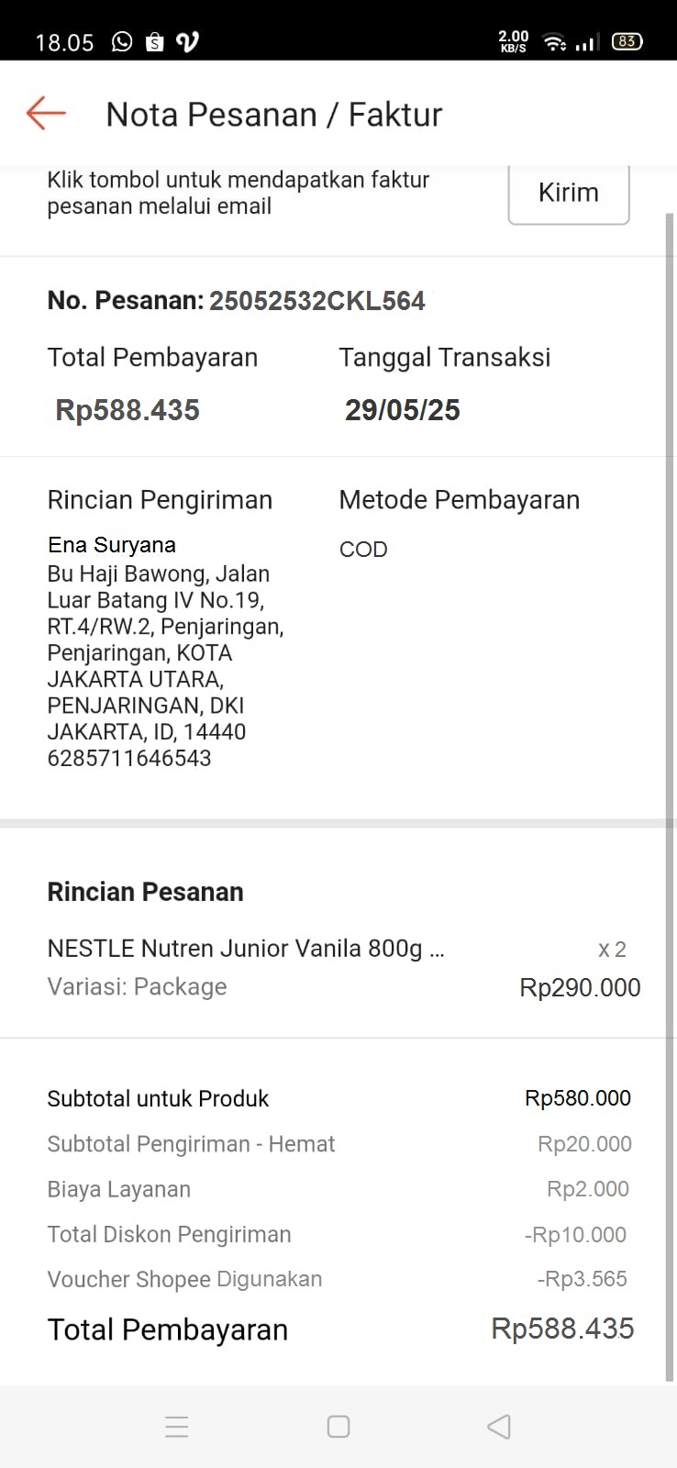The height and width of the screenshot is (1468, 677).
Task: Tap order number 25052532CKL564
Action: coord(316,301)
